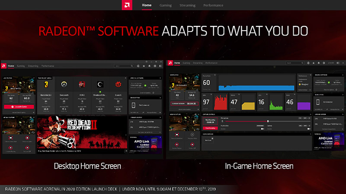Toggle the Push to Talk switch
346x194 pixels.
tap(263, 129)
